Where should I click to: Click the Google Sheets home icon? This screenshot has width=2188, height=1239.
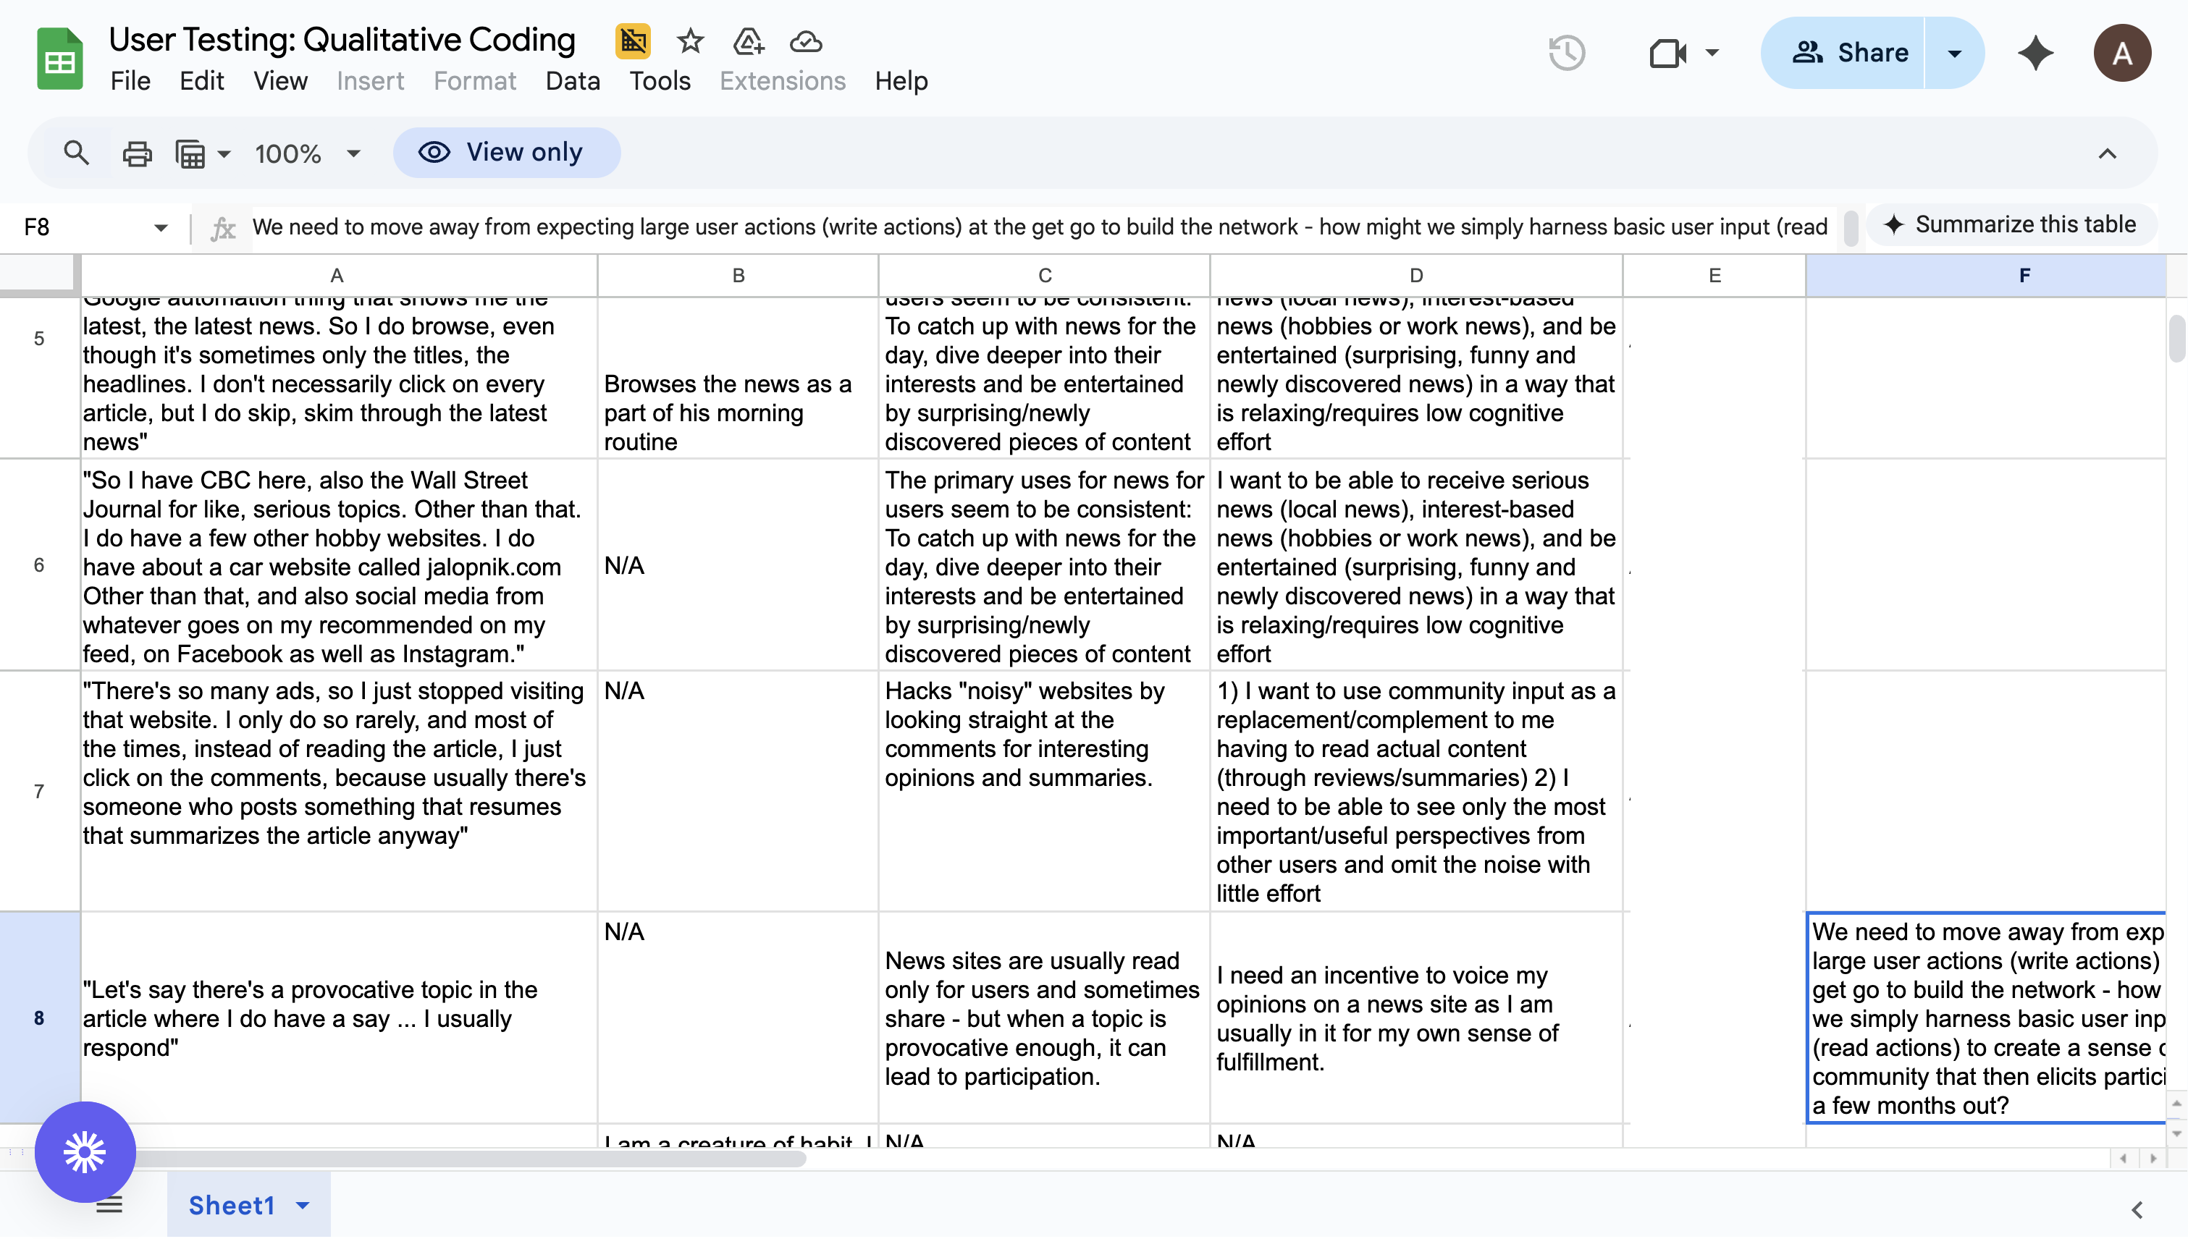(59, 59)
